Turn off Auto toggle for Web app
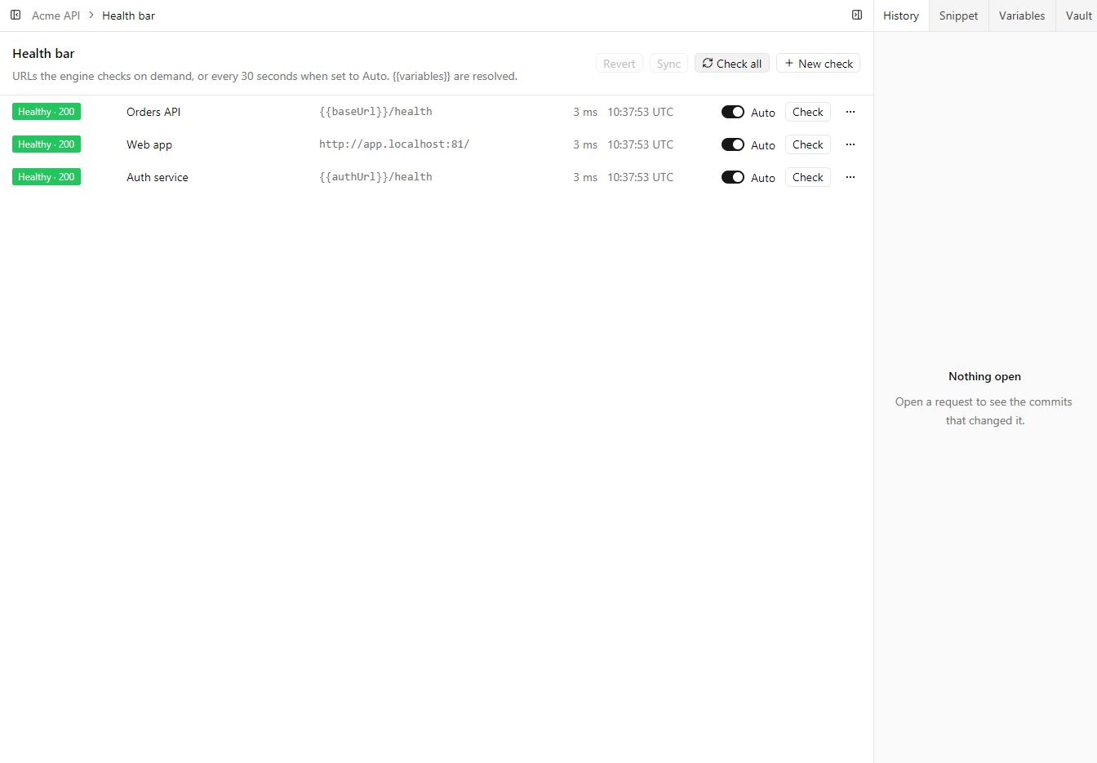1097x763 pixels. click(x=733, y=144)
